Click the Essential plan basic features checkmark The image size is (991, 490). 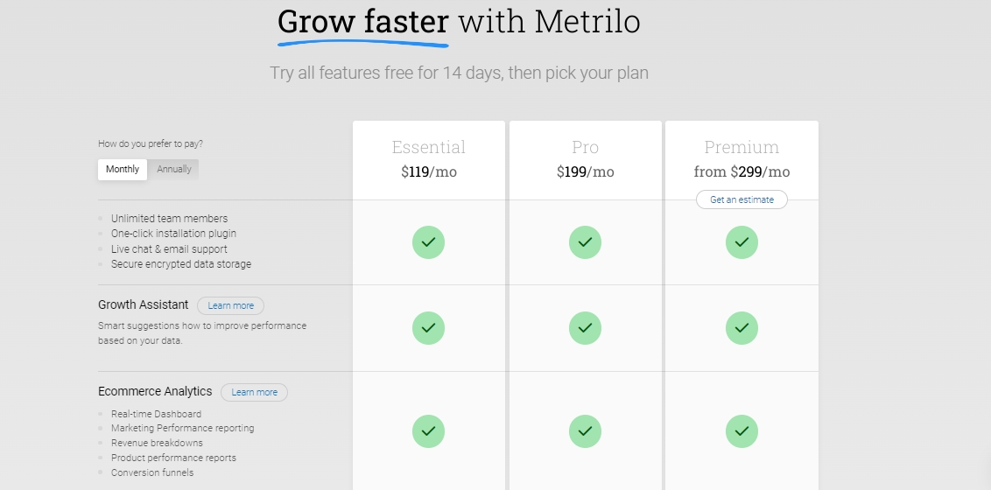click(x=428, y=242)
